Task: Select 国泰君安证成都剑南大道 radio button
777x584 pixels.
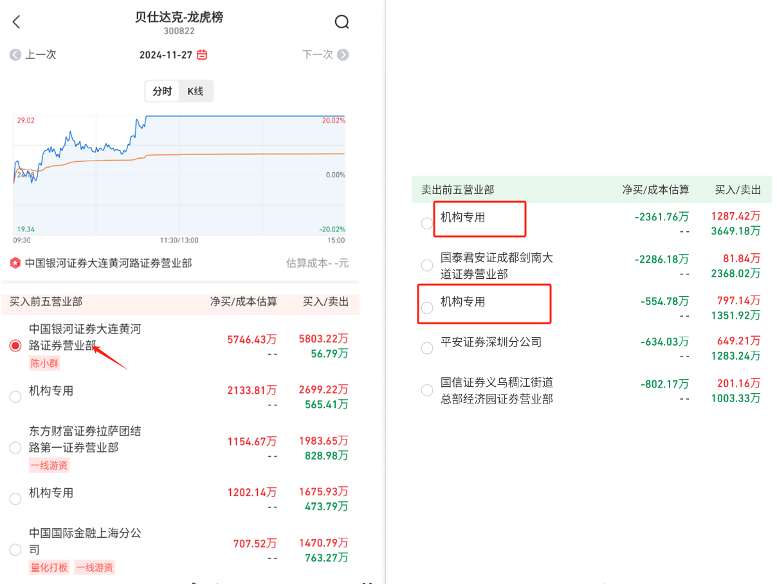Action: coord(426,265)
